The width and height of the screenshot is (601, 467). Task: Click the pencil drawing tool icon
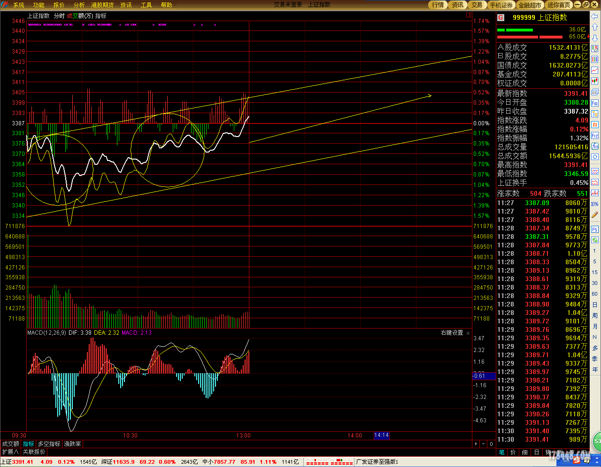click(595, 214)
